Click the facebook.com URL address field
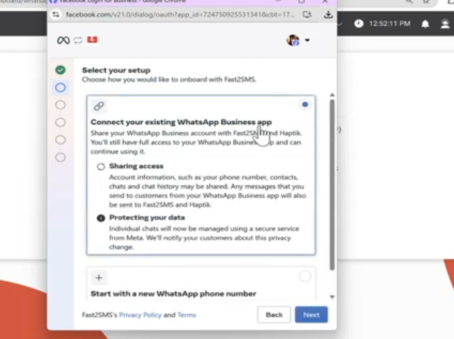 (175, 14)
